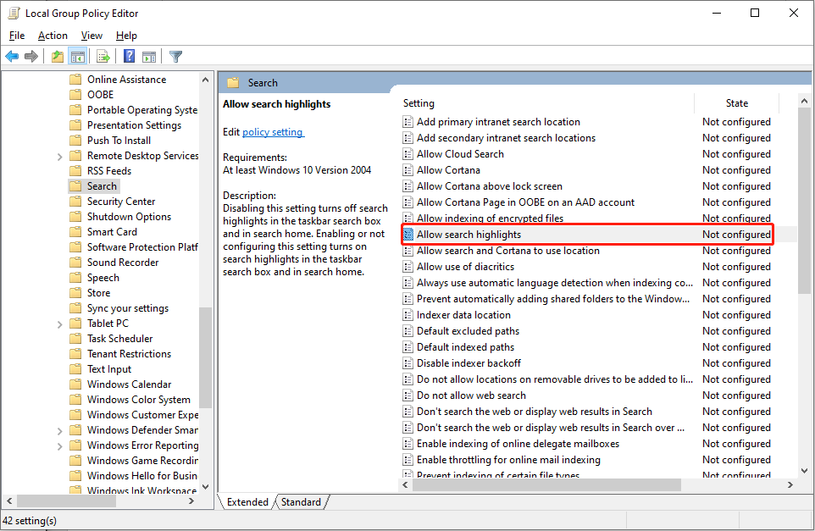Open the parent folder with the Up icon
Viewport: 815px width, 531px height.
tap(57, 56)
